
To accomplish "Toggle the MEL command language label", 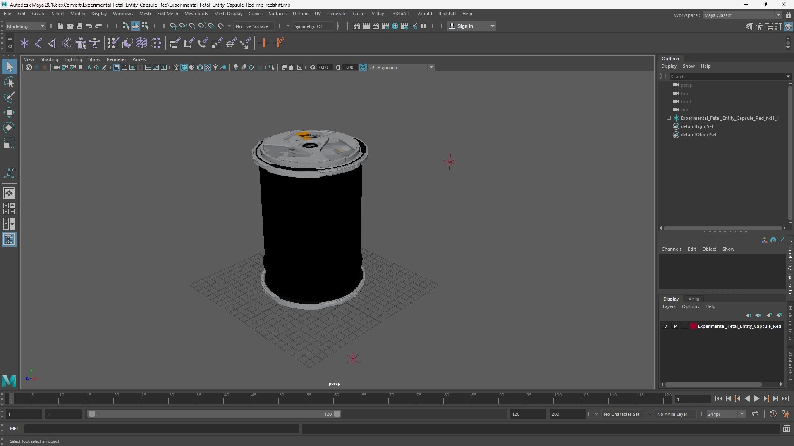I will point(14,429).
